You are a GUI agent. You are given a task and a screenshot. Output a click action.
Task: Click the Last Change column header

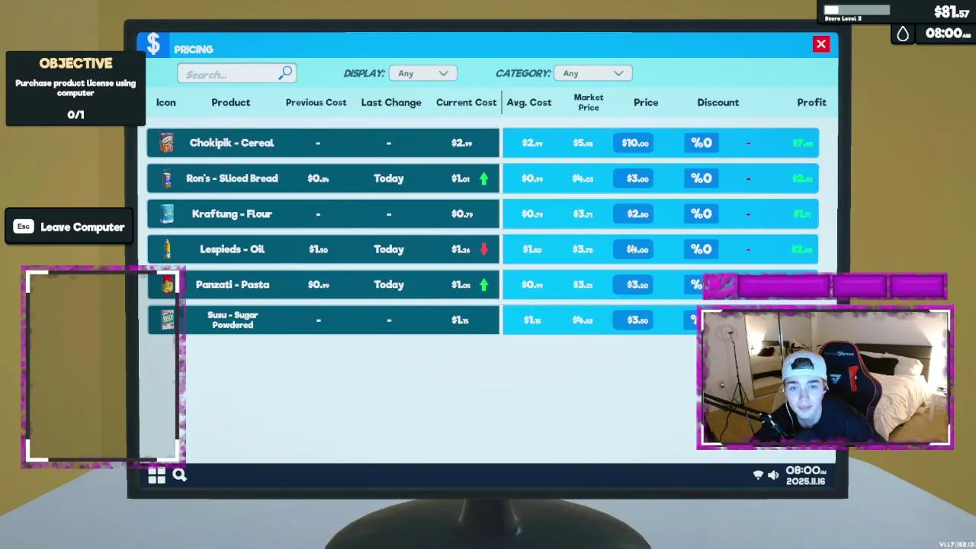pyautogui.click(x=391, y=102)
